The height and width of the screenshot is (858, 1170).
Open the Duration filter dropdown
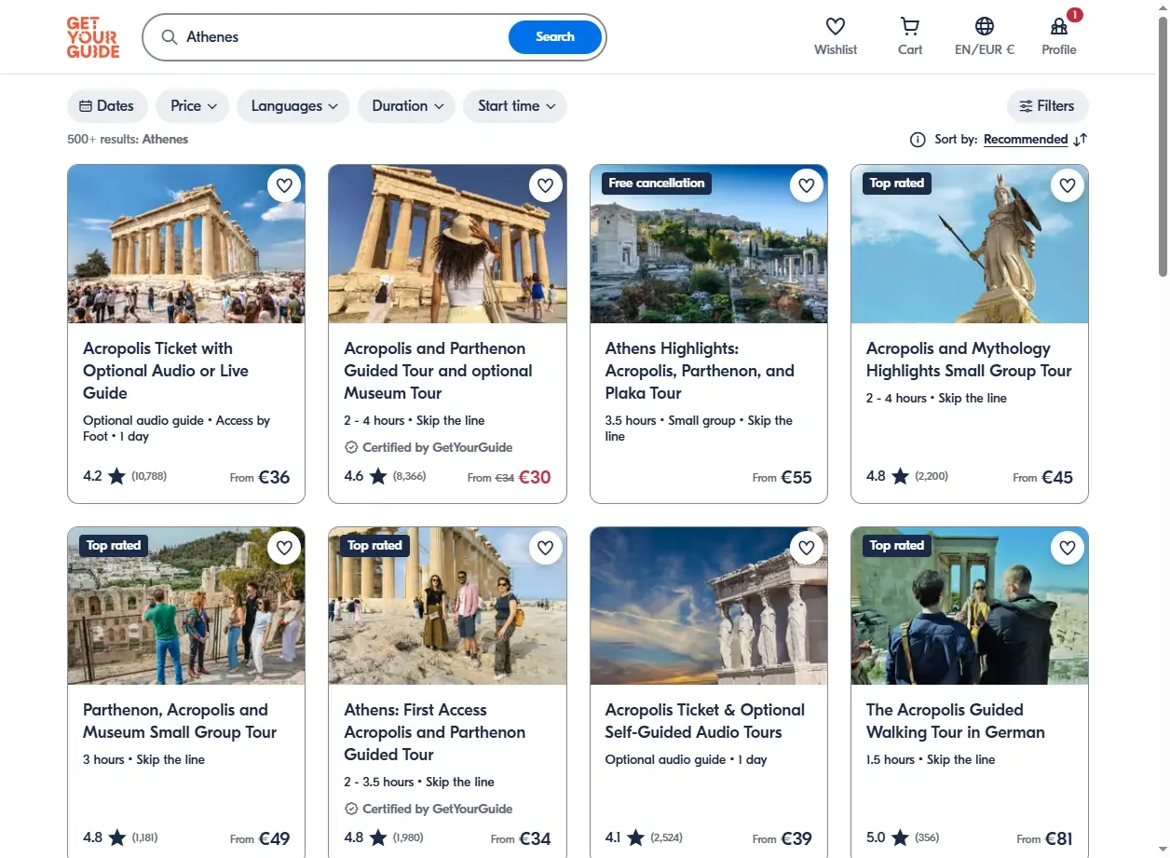(x=407, y=106)
